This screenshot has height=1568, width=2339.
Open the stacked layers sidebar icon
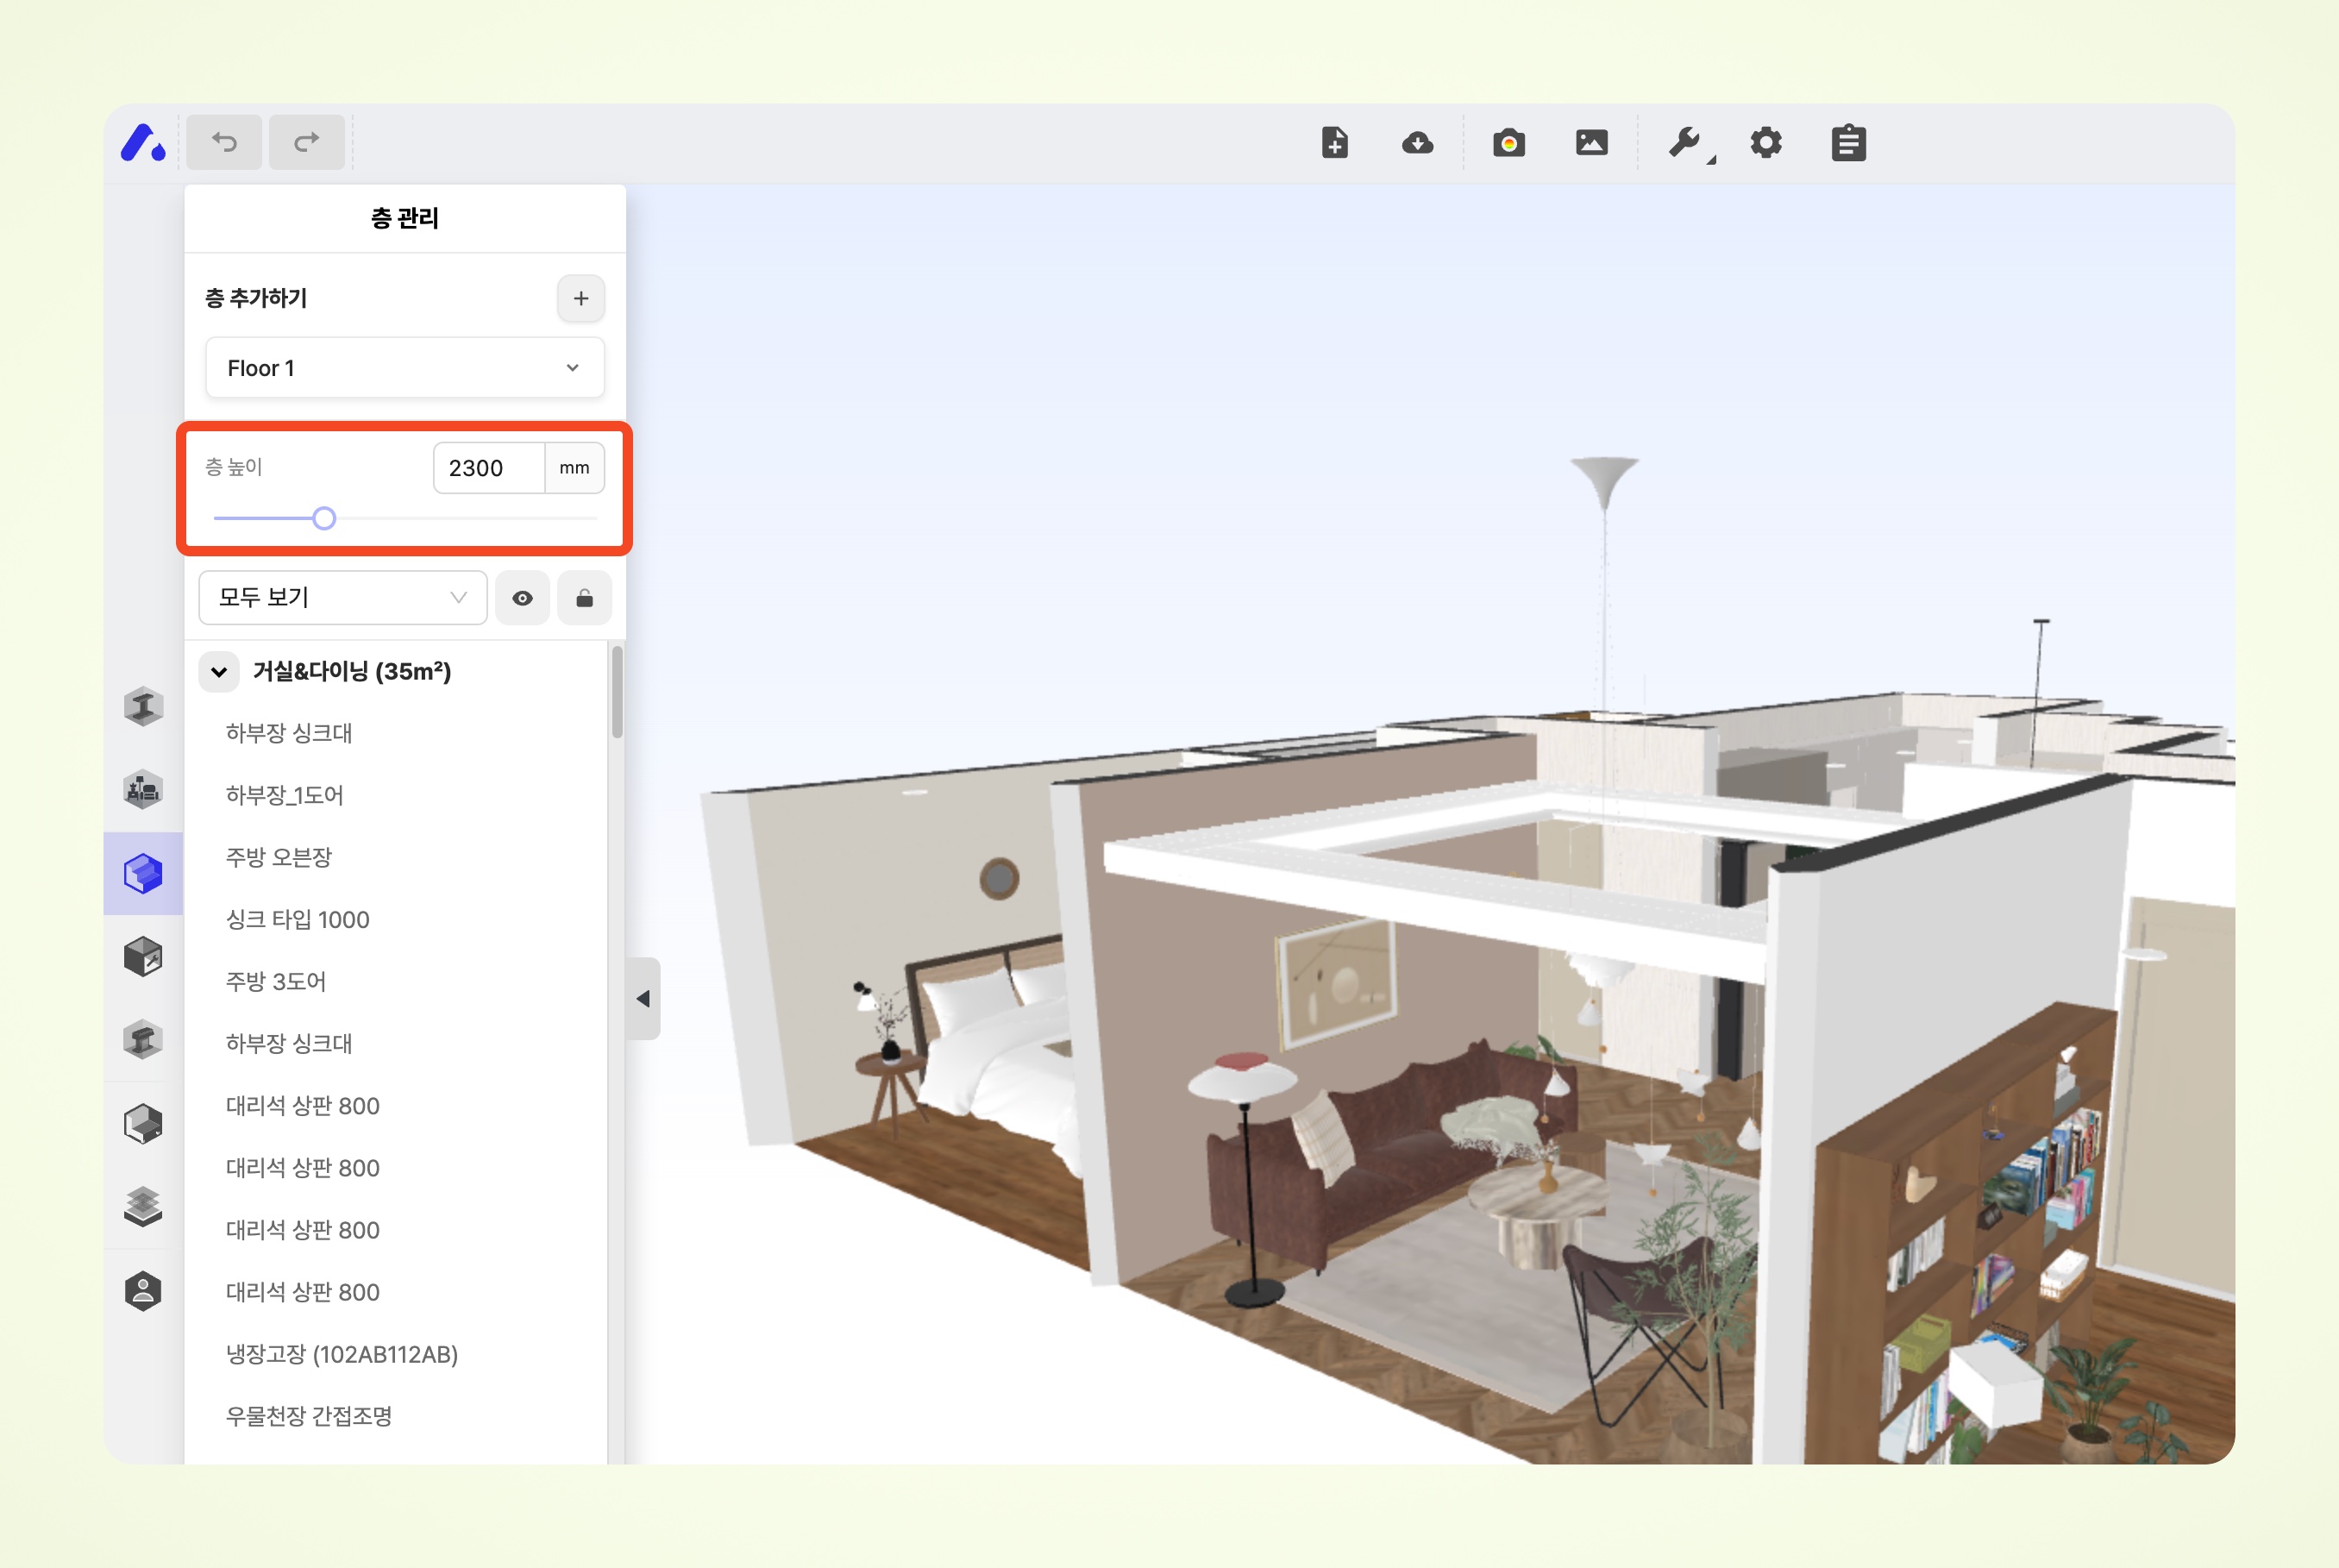tap(143, 1207)
